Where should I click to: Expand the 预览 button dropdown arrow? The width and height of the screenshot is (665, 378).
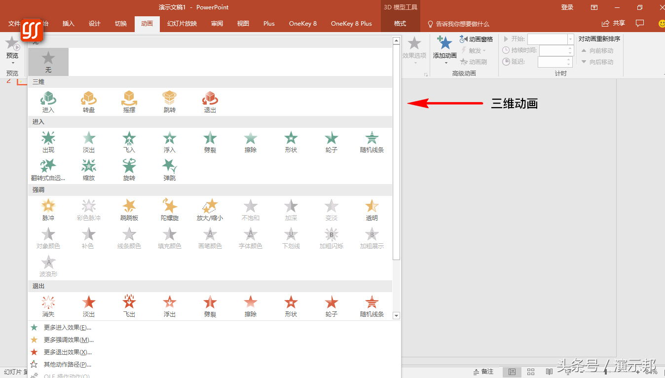pos(12,63)
